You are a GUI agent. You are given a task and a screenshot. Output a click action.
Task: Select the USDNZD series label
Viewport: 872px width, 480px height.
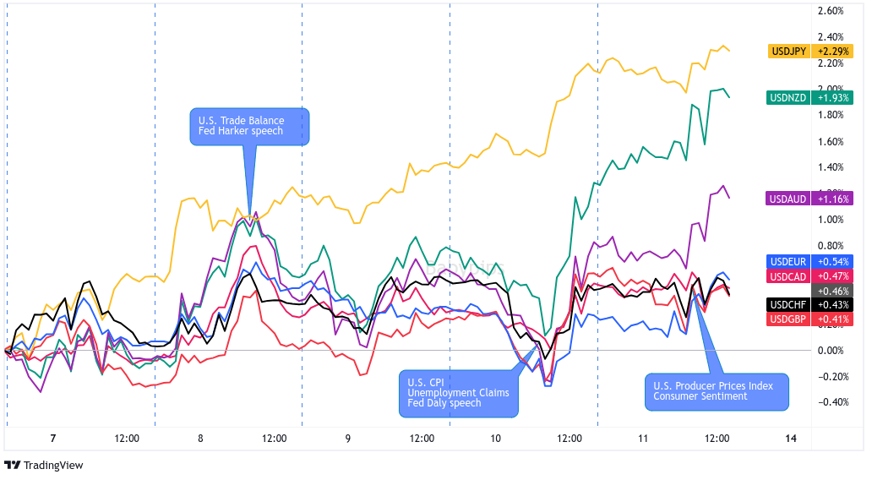coord(788,98)
